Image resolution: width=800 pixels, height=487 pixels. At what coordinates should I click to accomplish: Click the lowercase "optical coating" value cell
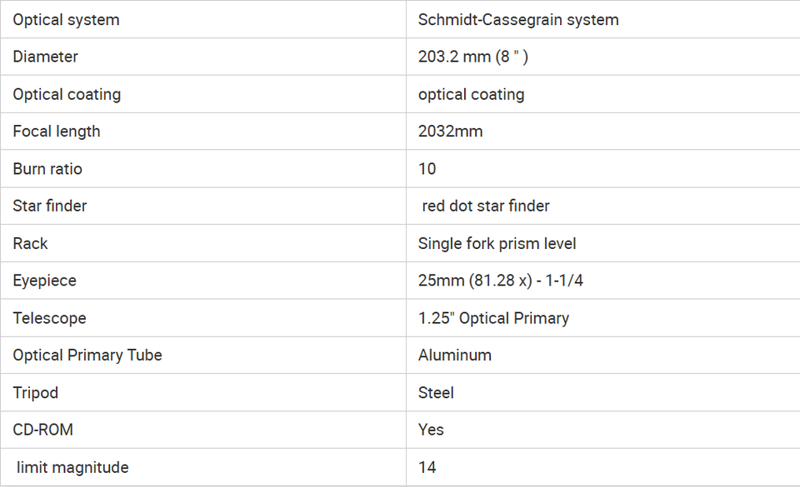point(603,94)
